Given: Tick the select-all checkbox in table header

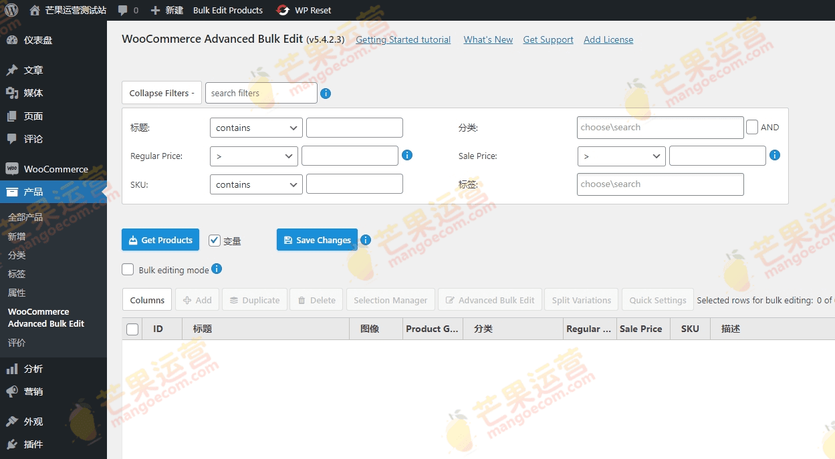Looking at the screenshot, I should coord(132,329).
